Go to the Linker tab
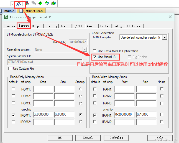179x143 pixels. pyautogui.click(x=105, y=26)
